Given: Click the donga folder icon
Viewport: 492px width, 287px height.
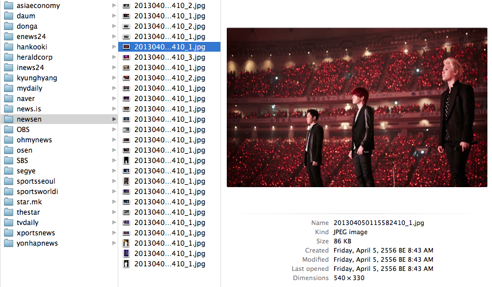Looking at the screenshot, I should 9,26.
